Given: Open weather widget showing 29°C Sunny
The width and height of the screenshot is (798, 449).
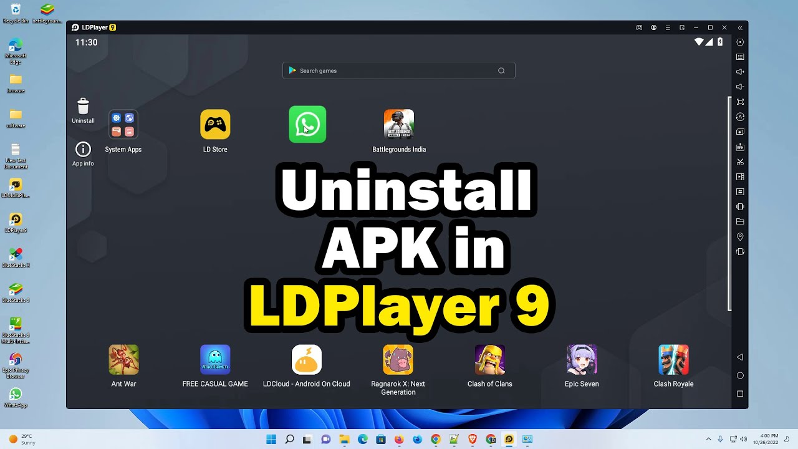Looking at the screenshot, I should [x=22, y=440].
